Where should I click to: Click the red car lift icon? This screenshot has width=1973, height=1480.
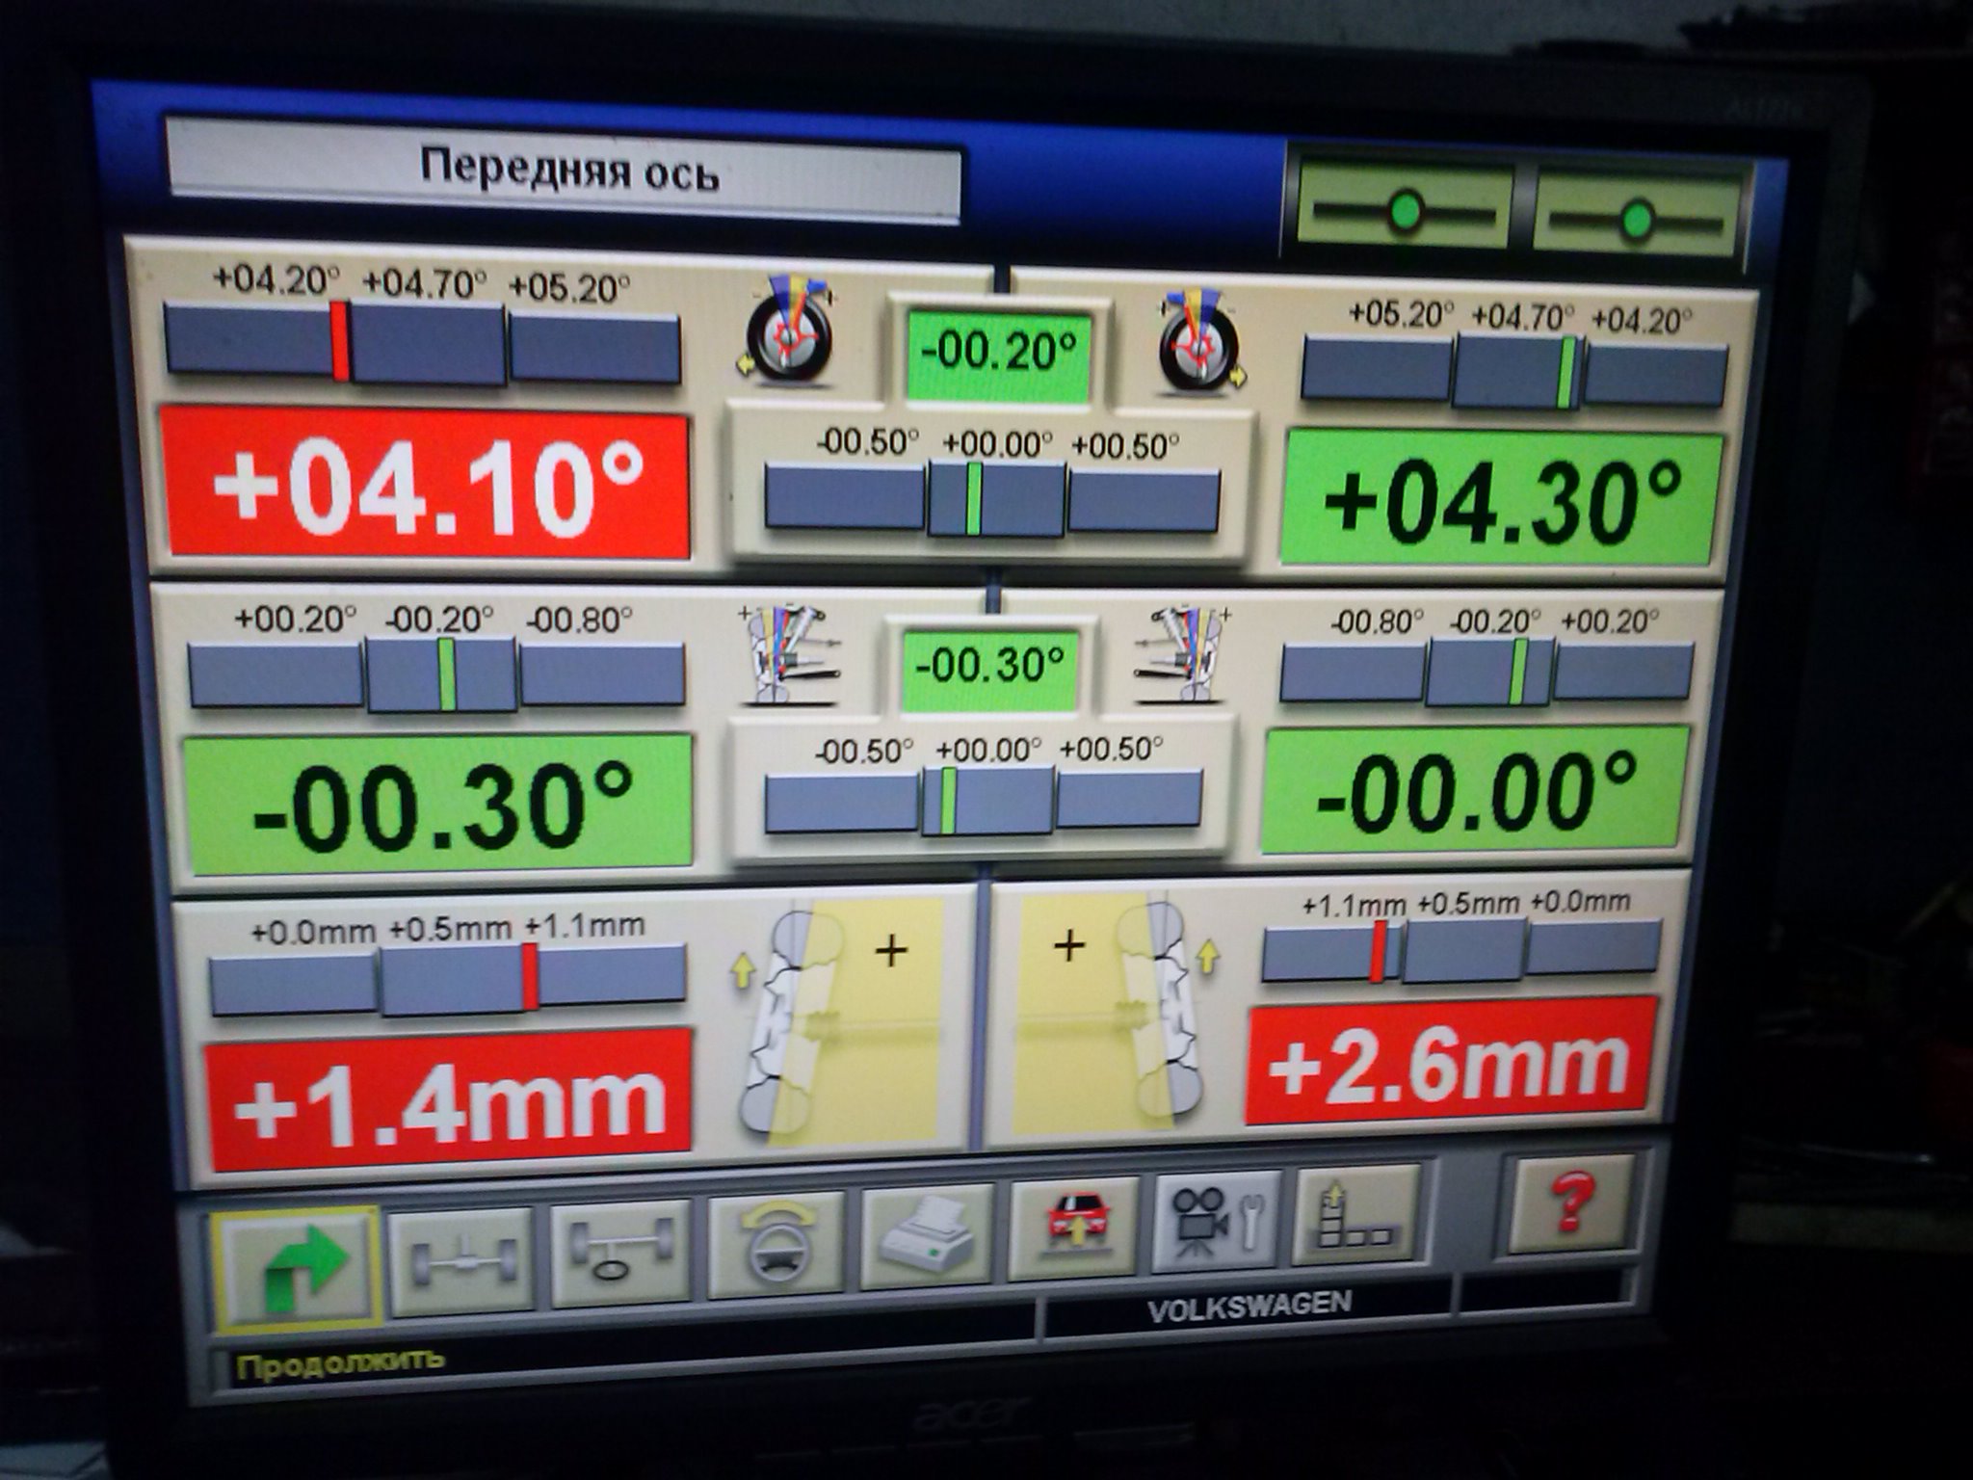[1075, 1229]
